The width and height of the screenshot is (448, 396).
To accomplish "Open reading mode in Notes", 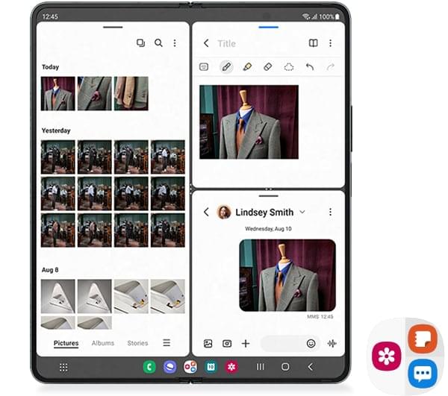I will [314, 43].
